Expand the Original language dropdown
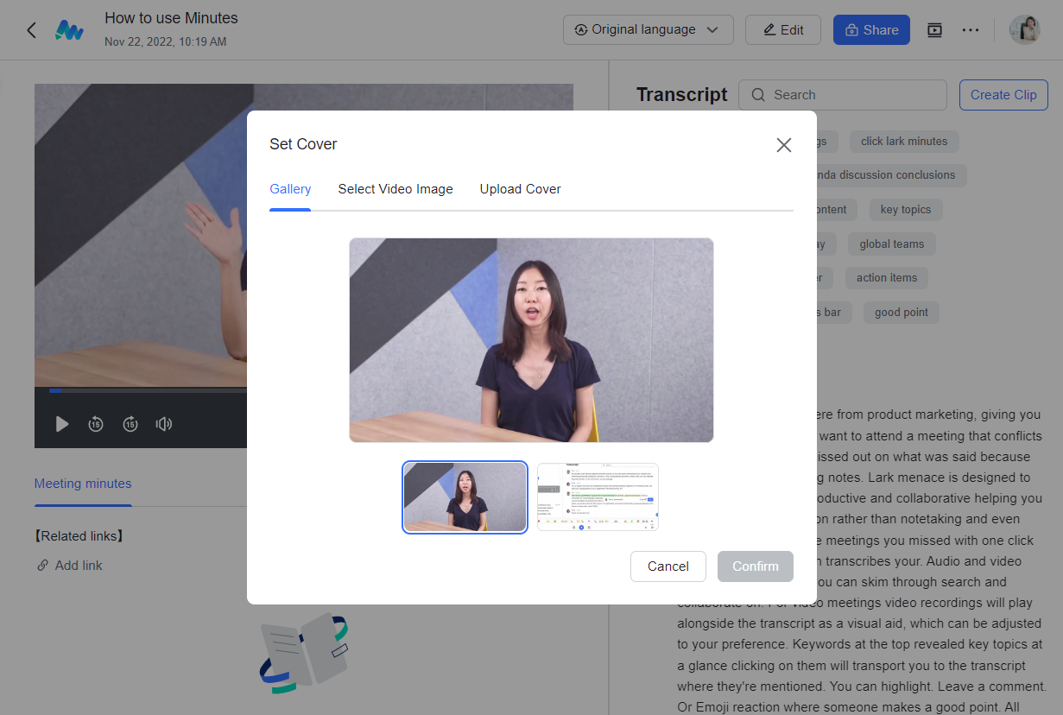Image resolution: width=1063 pixels, height=715 pixels. coord(648,30)
